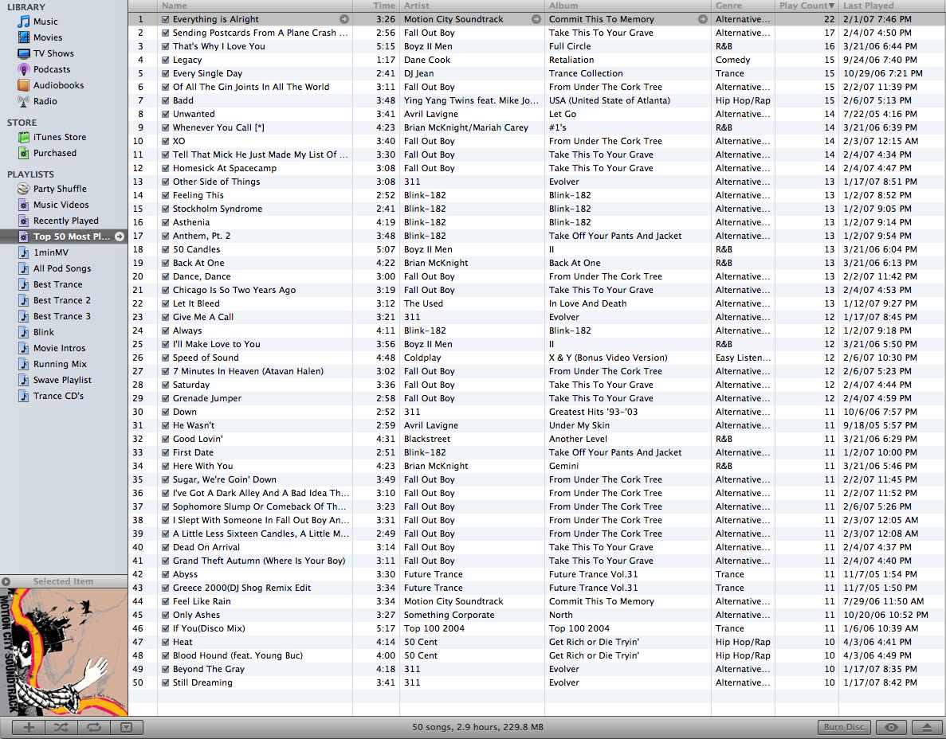The width and height of the screenshot is (946, 739).
Task: Open the Audiobooks library icon
Action: coord(24,85)
